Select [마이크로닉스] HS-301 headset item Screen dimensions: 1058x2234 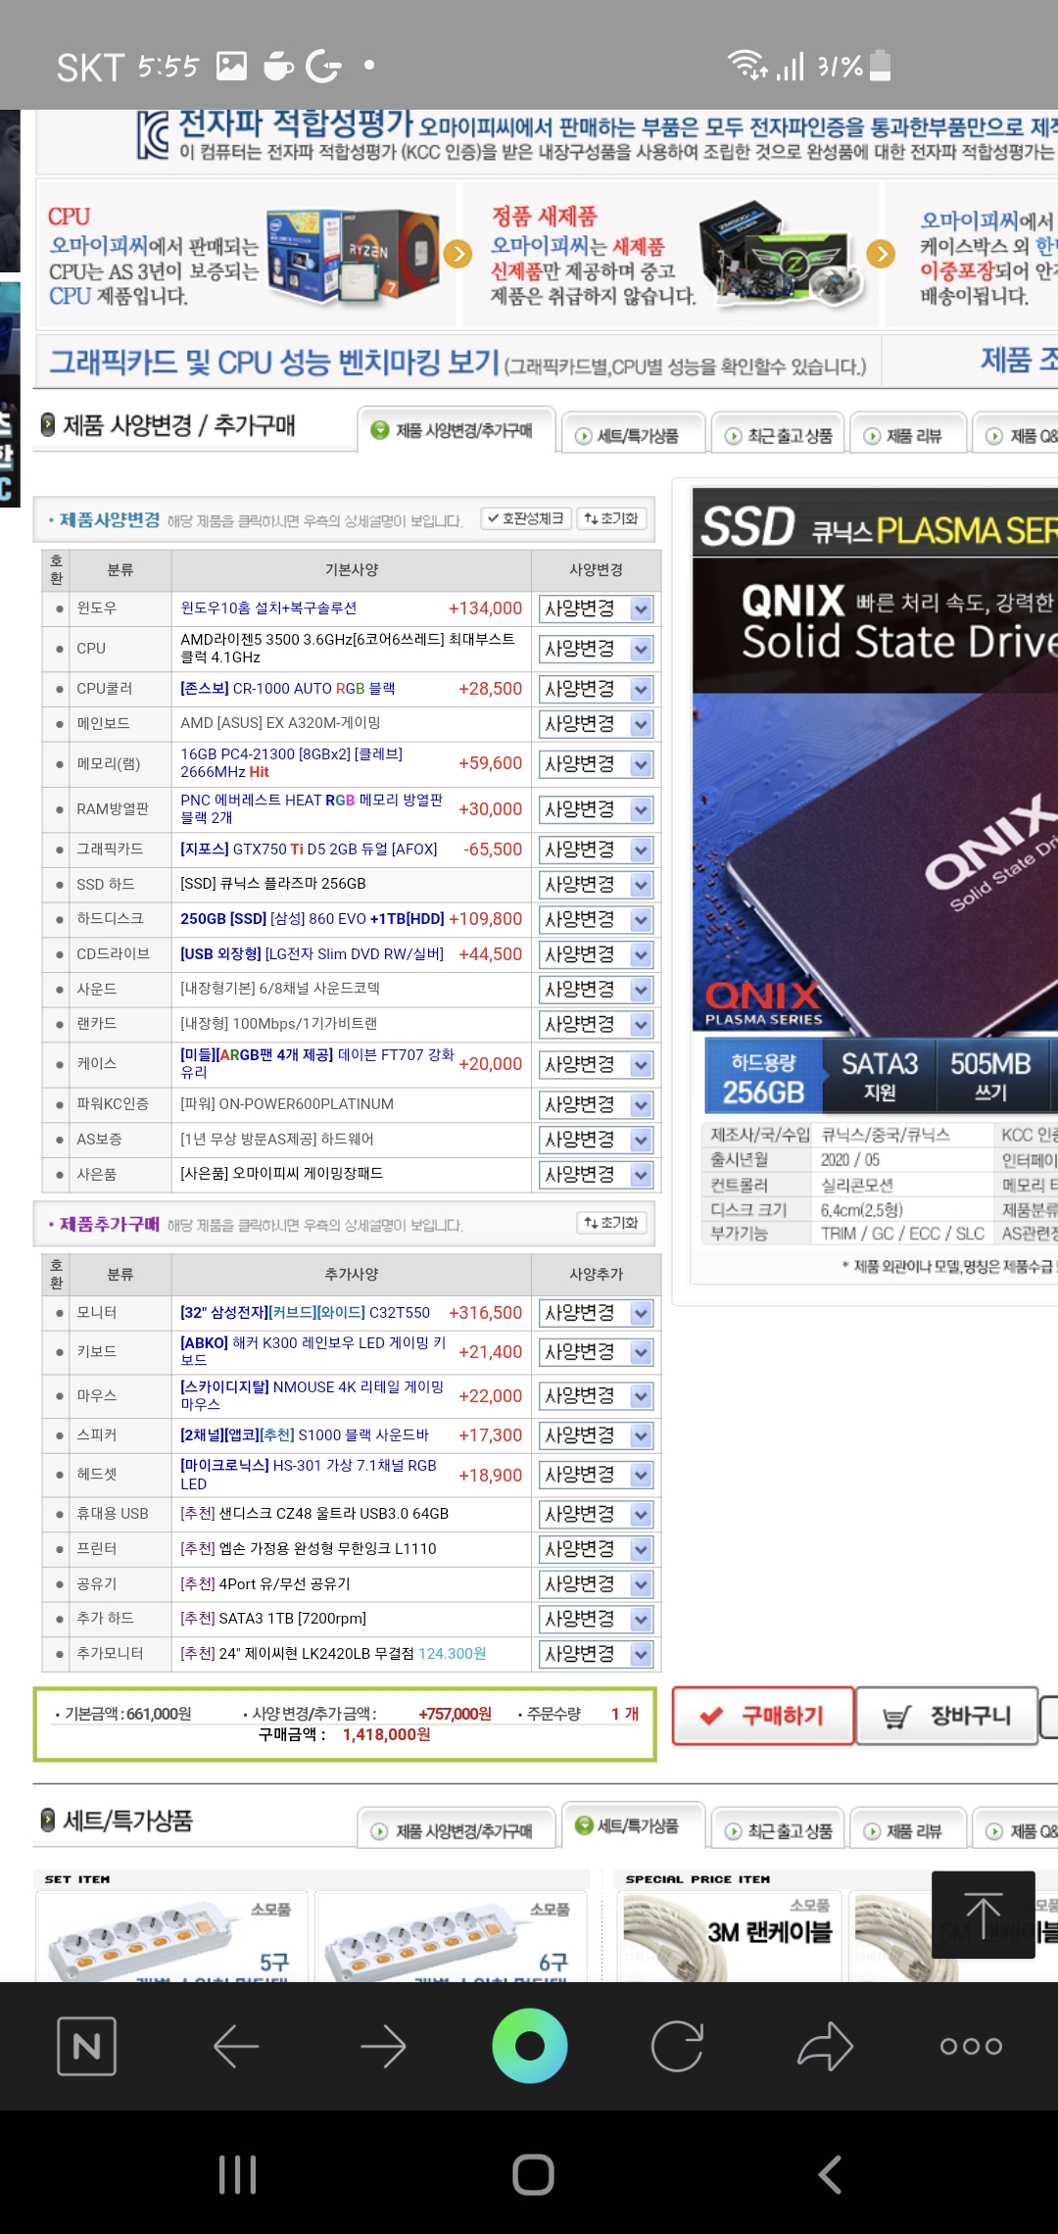[x=309, y=1475]
